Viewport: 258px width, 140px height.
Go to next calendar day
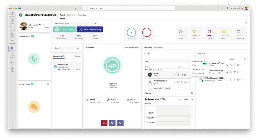click(x=192, y=99)
